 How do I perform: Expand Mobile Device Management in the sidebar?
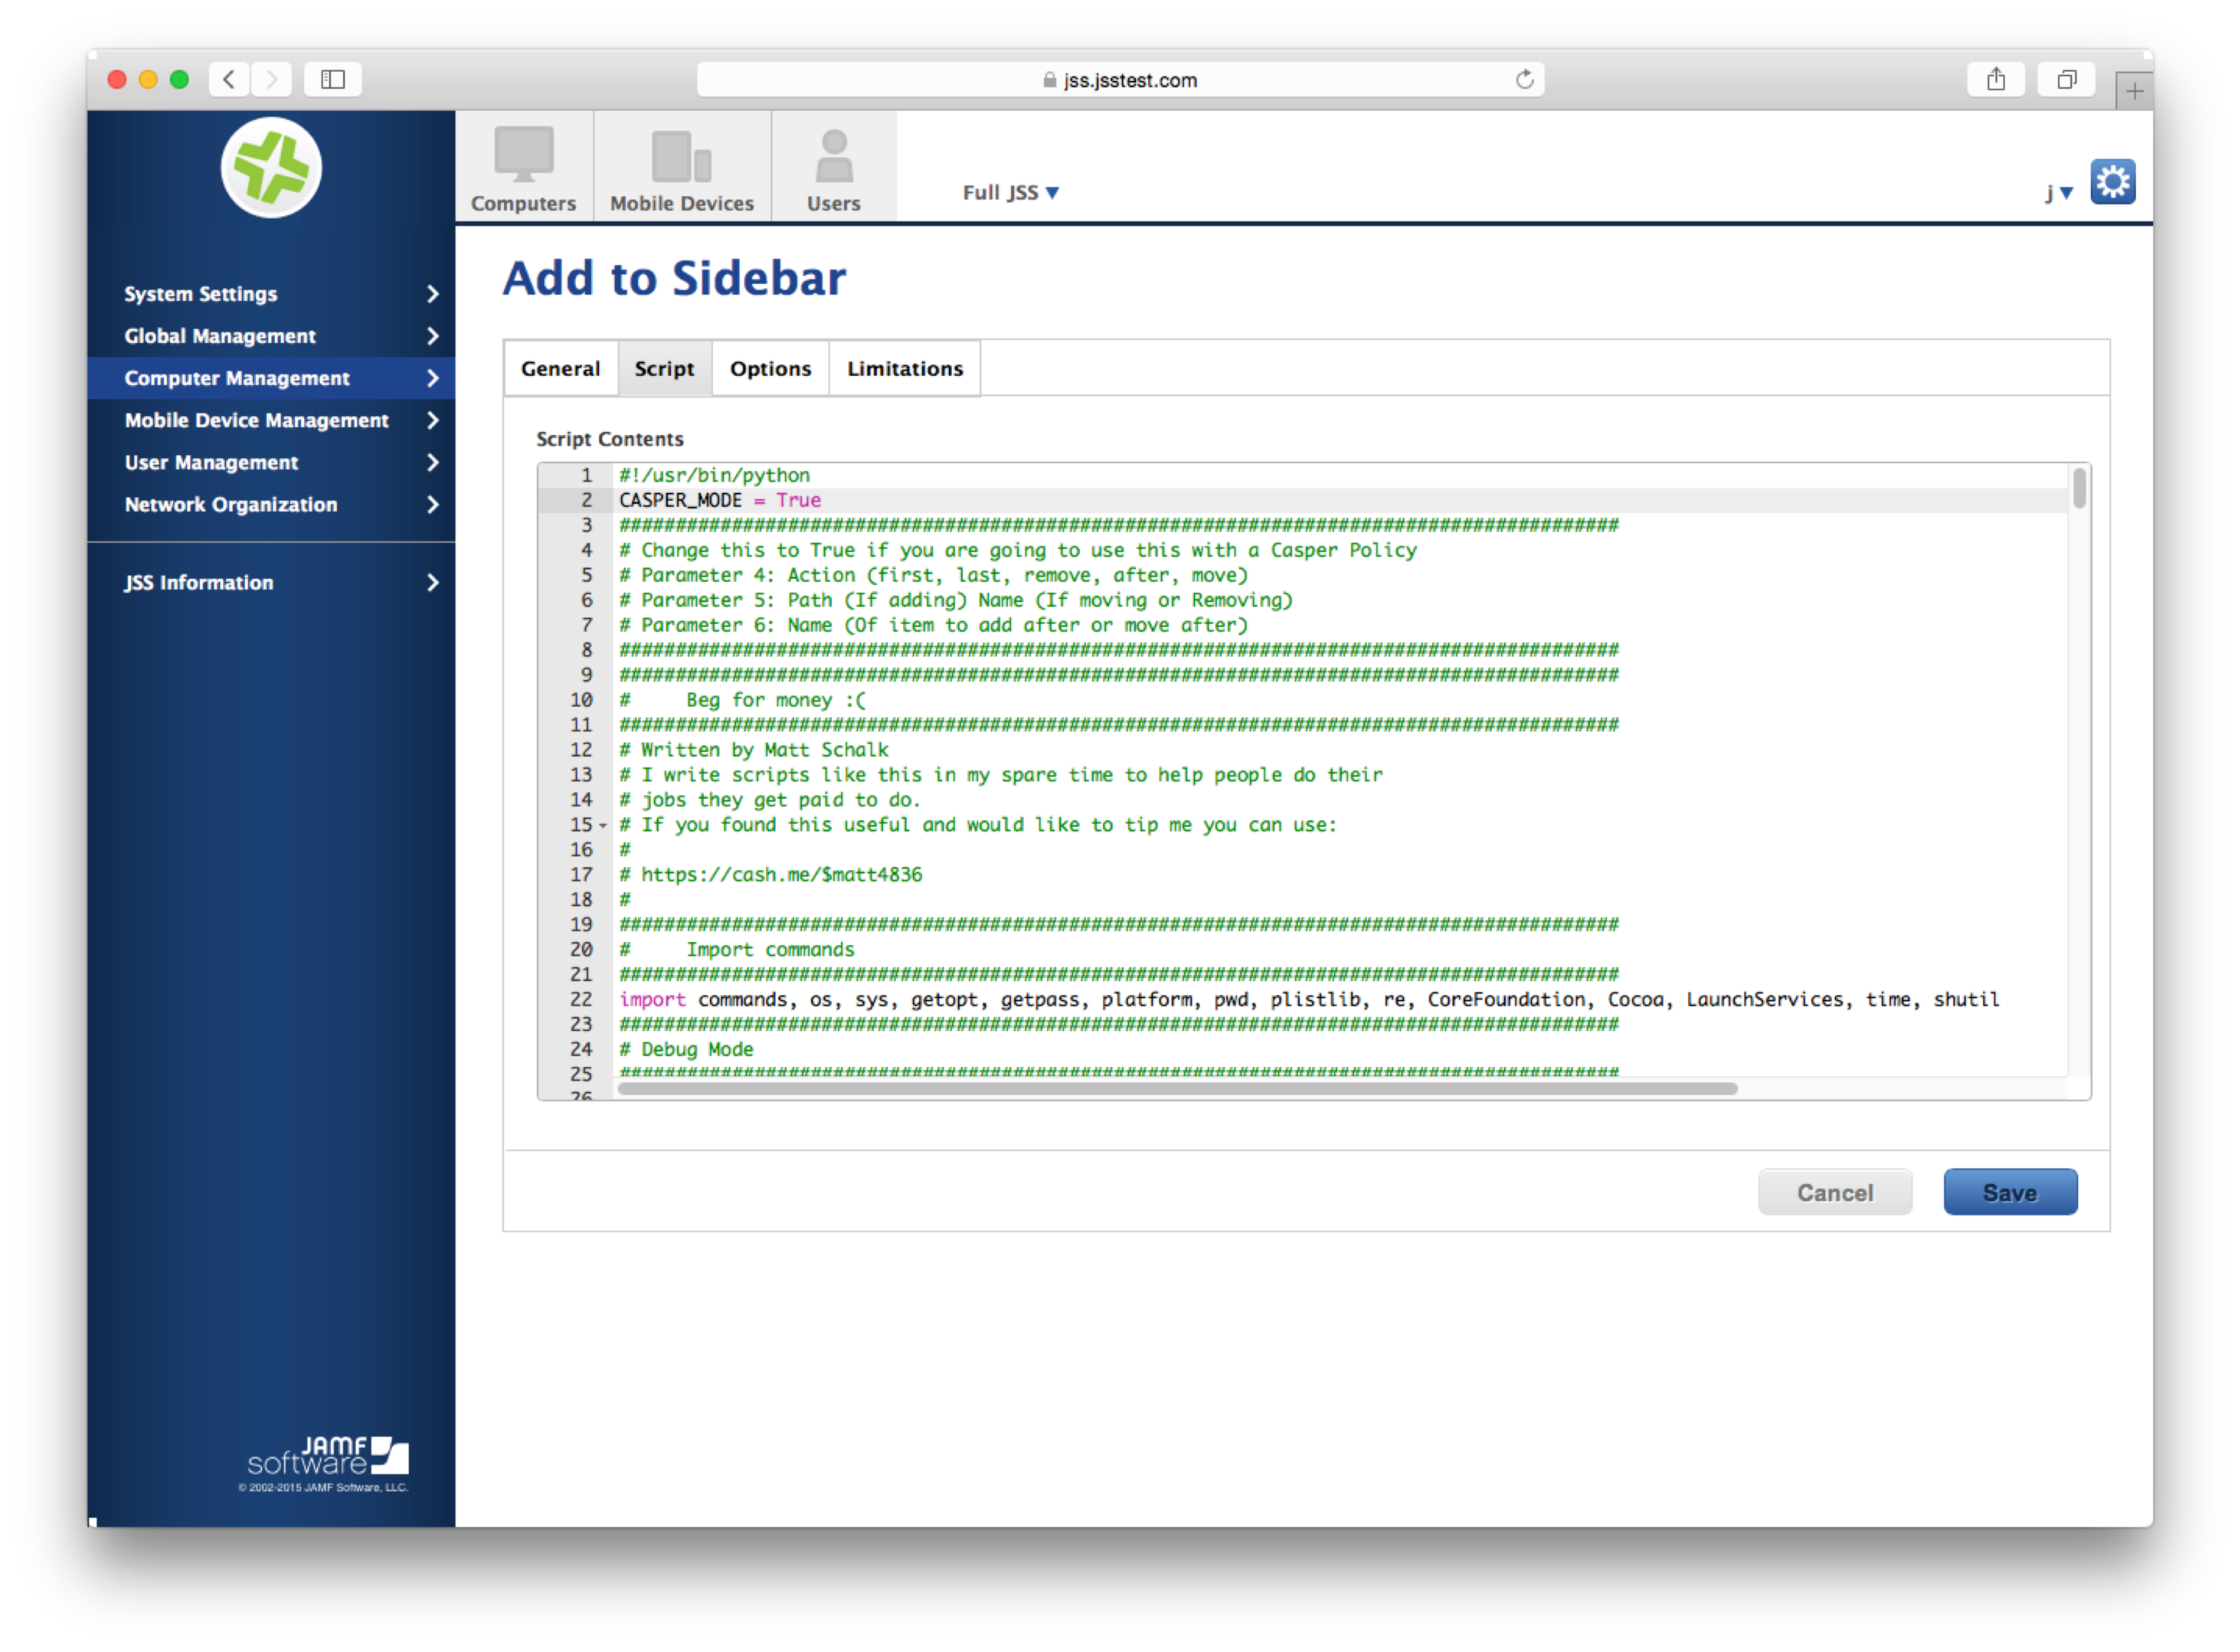(271, 420)
